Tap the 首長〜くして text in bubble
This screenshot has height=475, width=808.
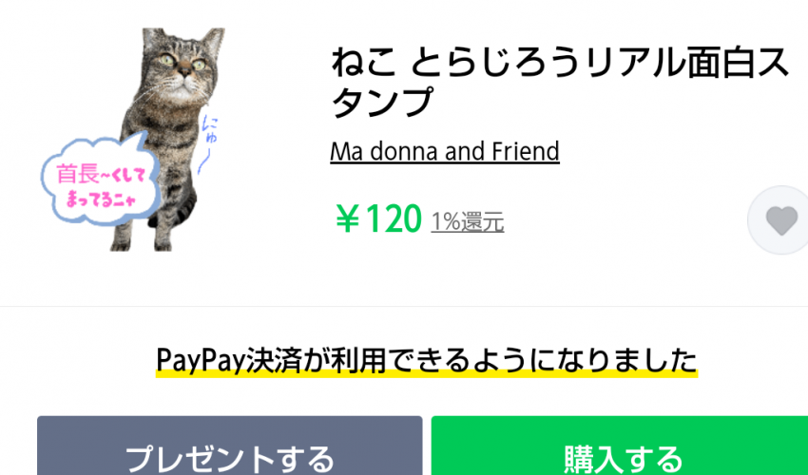click(x=101, y=175)
